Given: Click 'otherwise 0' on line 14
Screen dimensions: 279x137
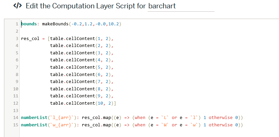Looking at the screenshot, I should [x=223, y=118].
